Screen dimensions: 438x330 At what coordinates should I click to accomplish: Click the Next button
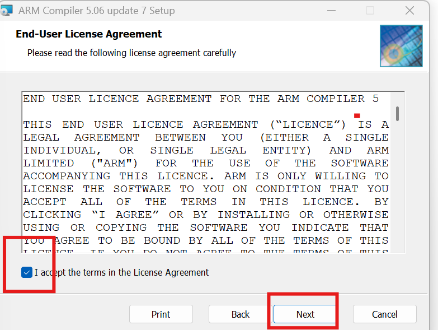point(305,314)
